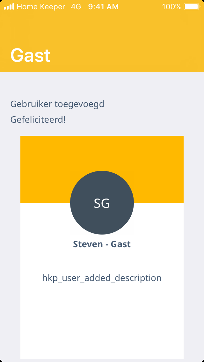Tap the hkp_user_added_description text
Image resolution: width=204 pixels, height=362 pixels.
[x=102, y=278]
